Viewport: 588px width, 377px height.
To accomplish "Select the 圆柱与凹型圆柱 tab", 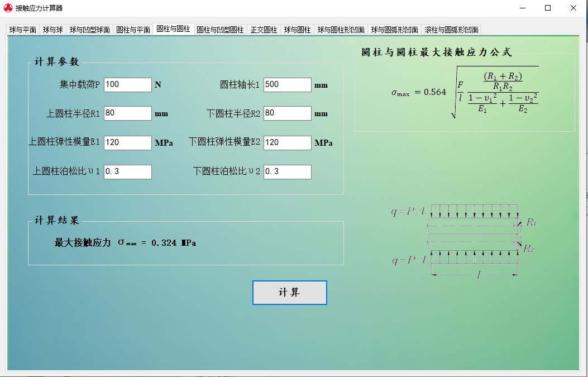I will coord(220,30).
